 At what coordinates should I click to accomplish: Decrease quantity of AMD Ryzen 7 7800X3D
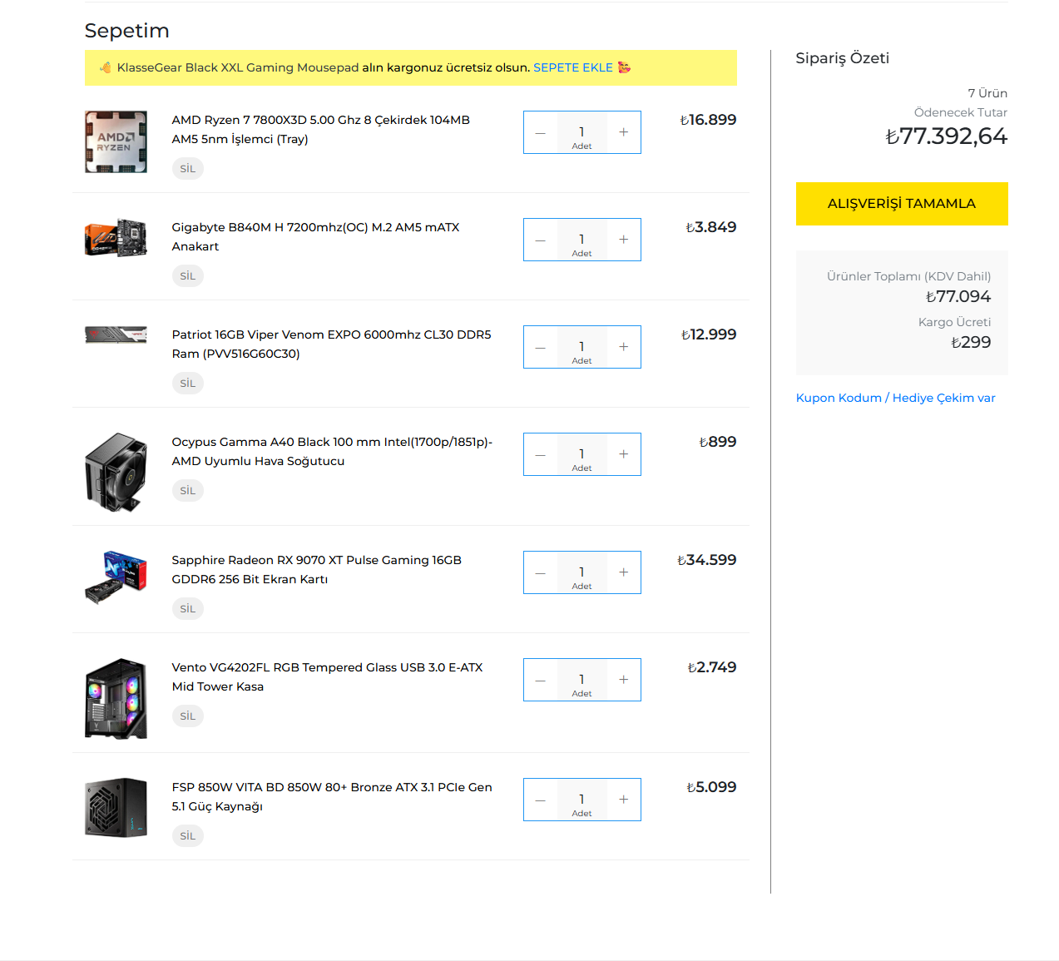point(541,132)
